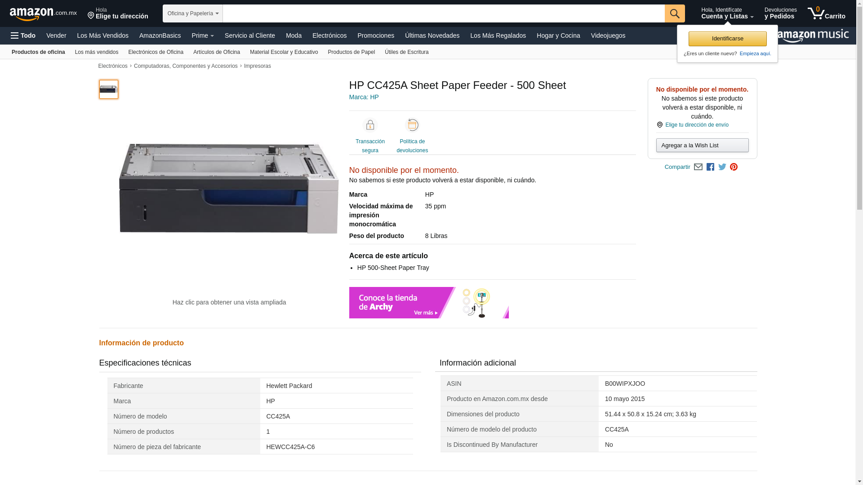863x485 pixels.
Task: Share product via email icon
Action: tap(698, 167)
